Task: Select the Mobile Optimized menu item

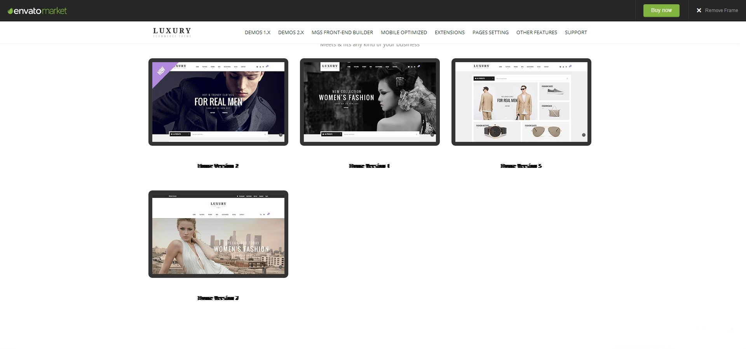Action: [x=404, y=33]
